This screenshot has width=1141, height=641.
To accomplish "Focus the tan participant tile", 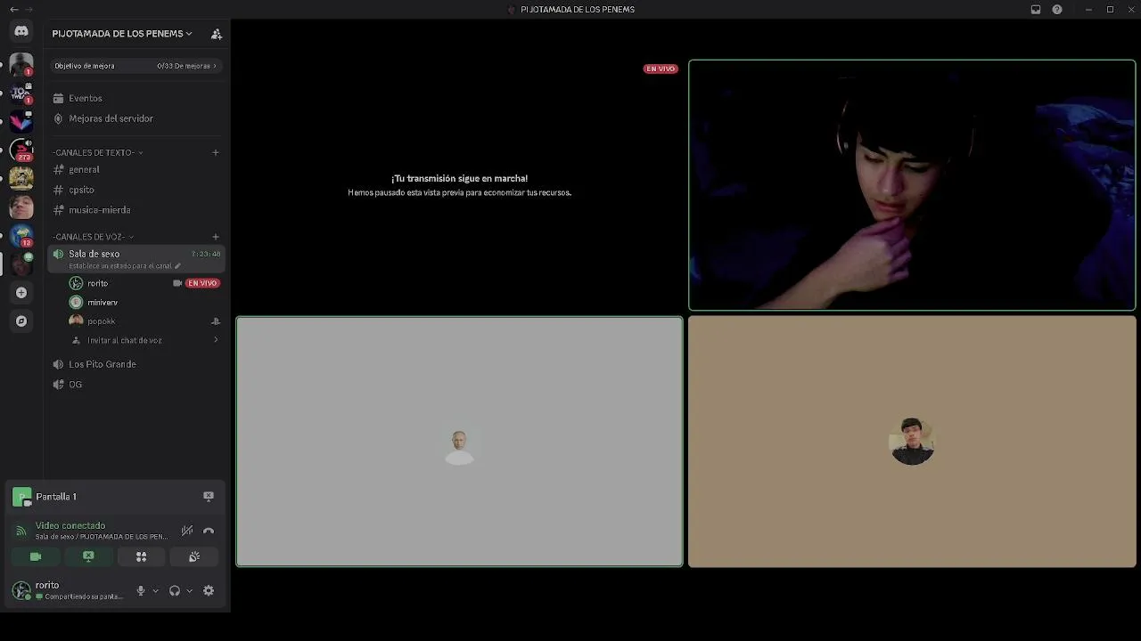I will click(912, 442).
